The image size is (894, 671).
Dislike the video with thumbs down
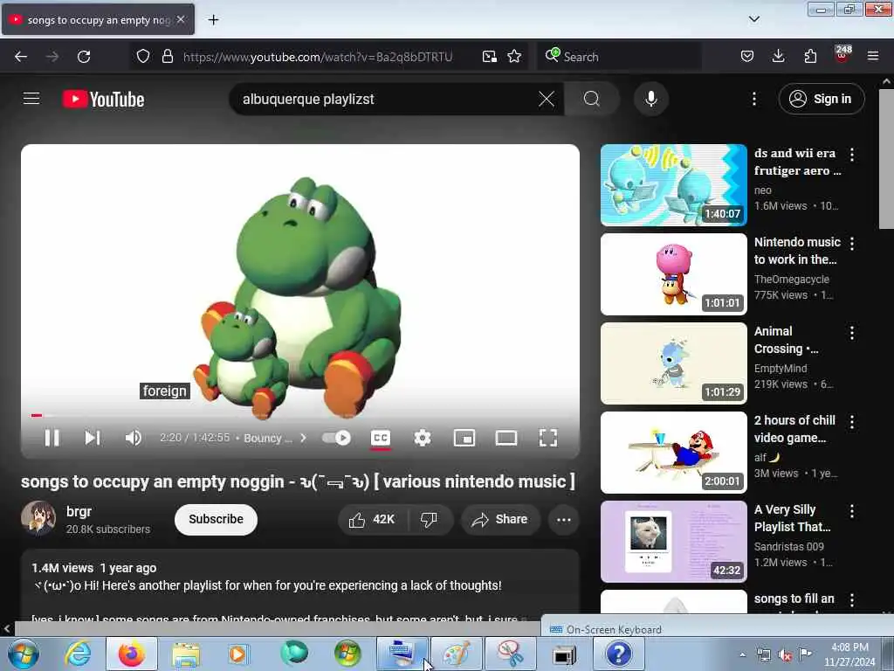click(x=429, y=519)
